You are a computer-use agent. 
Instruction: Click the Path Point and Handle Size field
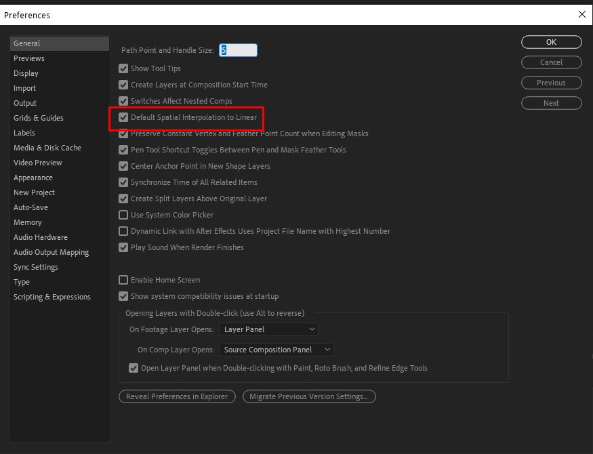239,50
